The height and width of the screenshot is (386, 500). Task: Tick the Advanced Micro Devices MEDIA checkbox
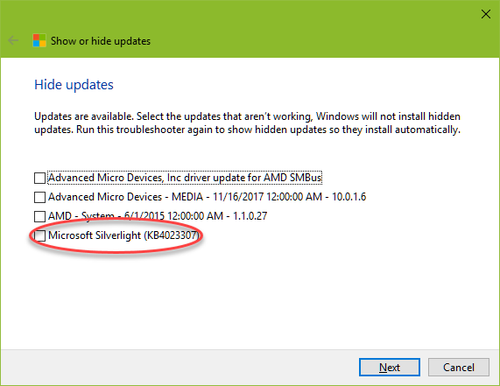click(39, 197)
